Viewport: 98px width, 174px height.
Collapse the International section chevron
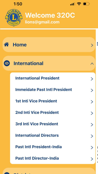click(x=92, y=64)
